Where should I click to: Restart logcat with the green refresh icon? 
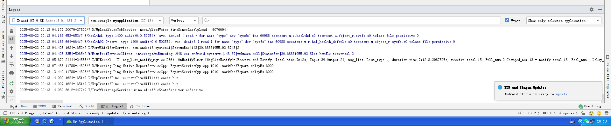[x=11, y=83]
